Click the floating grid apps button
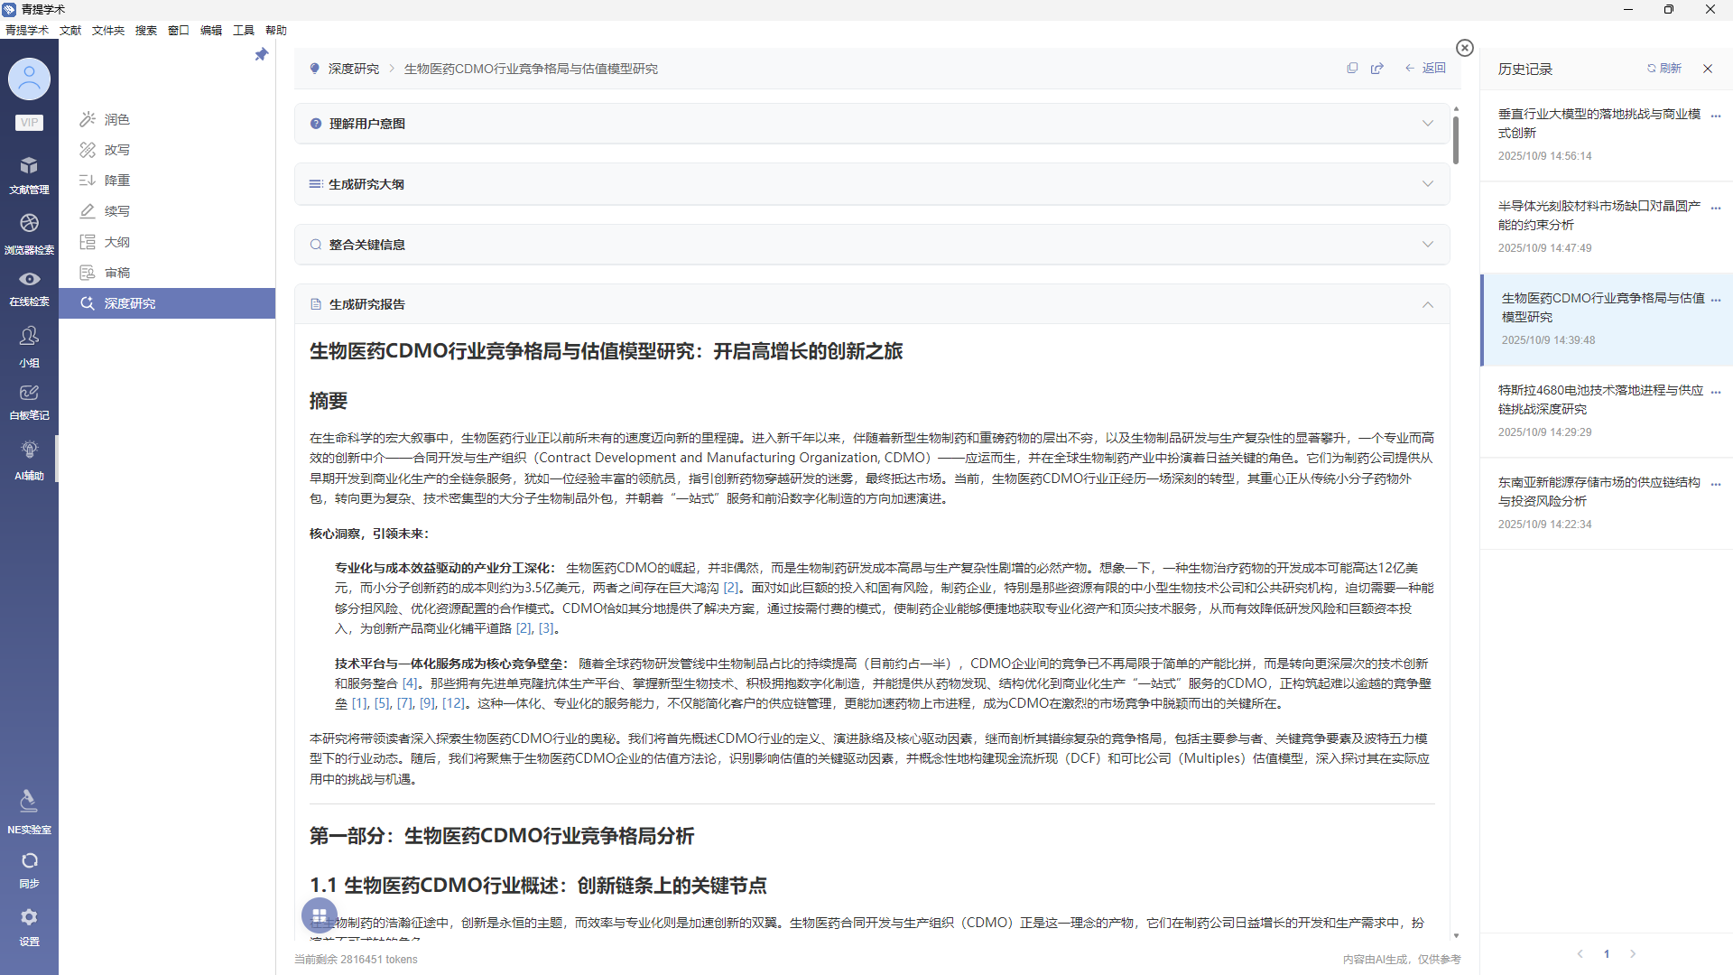Image resolution: width=1733 pixels, height=975 pixels. [320, 915]
